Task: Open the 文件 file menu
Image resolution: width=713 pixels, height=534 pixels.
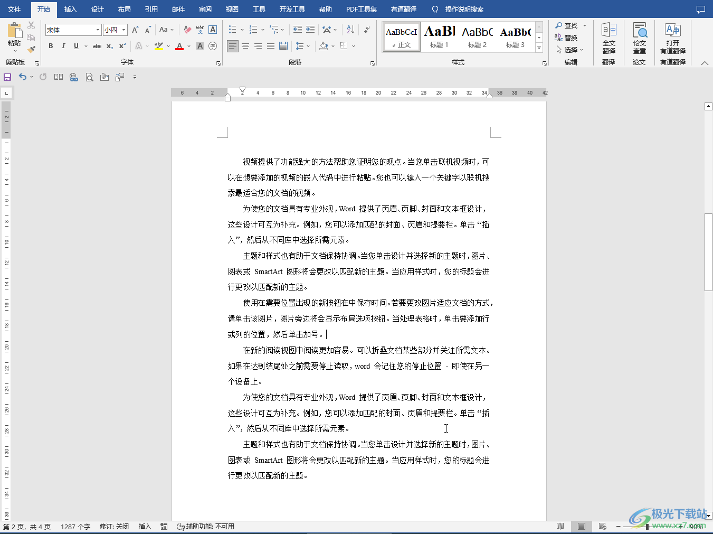Action: tap(14, 9)
